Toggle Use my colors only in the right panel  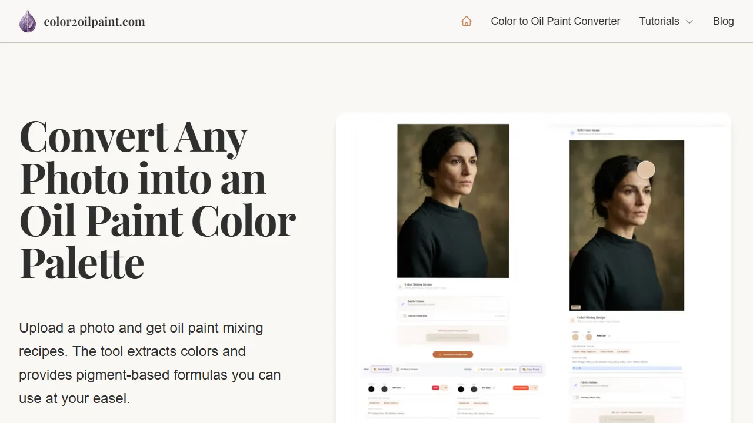(577, 398)
